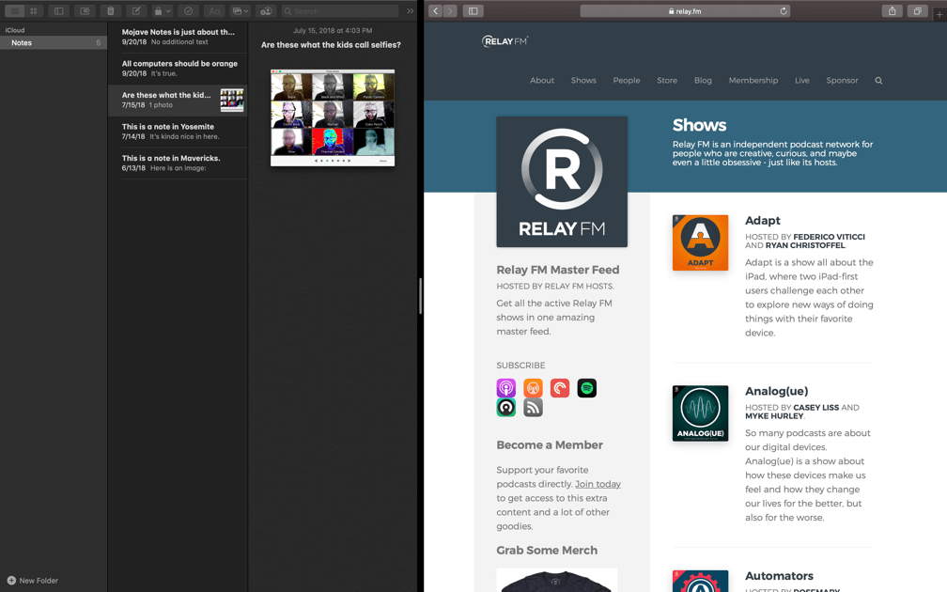
Task: Open Myke Hurley host link
Action: click(x=774, y=416)
